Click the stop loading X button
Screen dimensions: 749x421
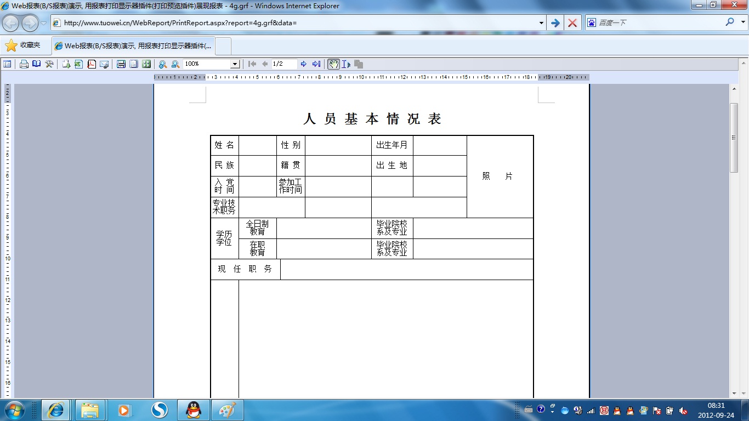(572, 23)
